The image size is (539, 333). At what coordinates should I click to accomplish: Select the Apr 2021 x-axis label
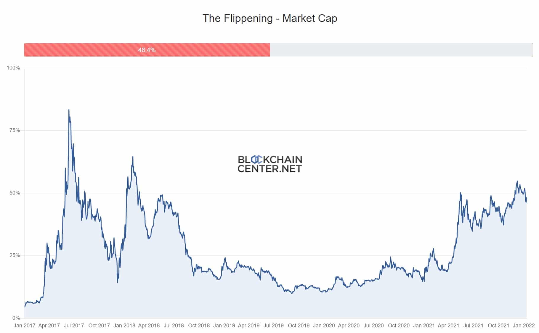click(x=448, y=326)
